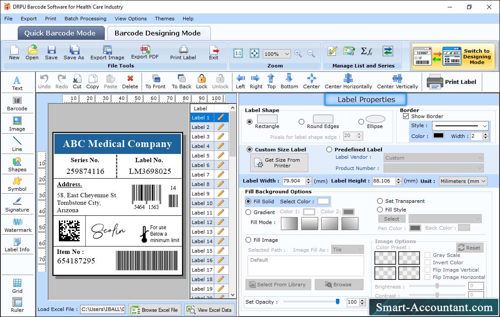Select Ellipse label shape

pos(361,122)
